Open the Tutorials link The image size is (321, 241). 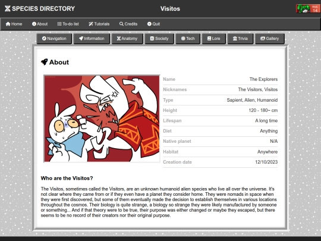(x=99, y=24)
